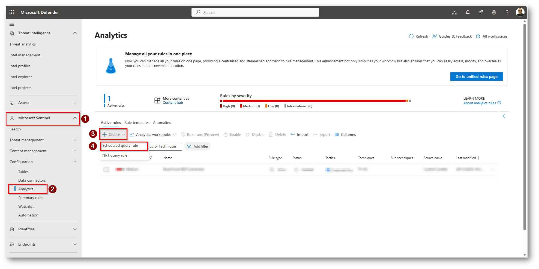The image size is (539, 269).
Task: Switch to the Rule templates tab
Action: click(x=137, y=123)
